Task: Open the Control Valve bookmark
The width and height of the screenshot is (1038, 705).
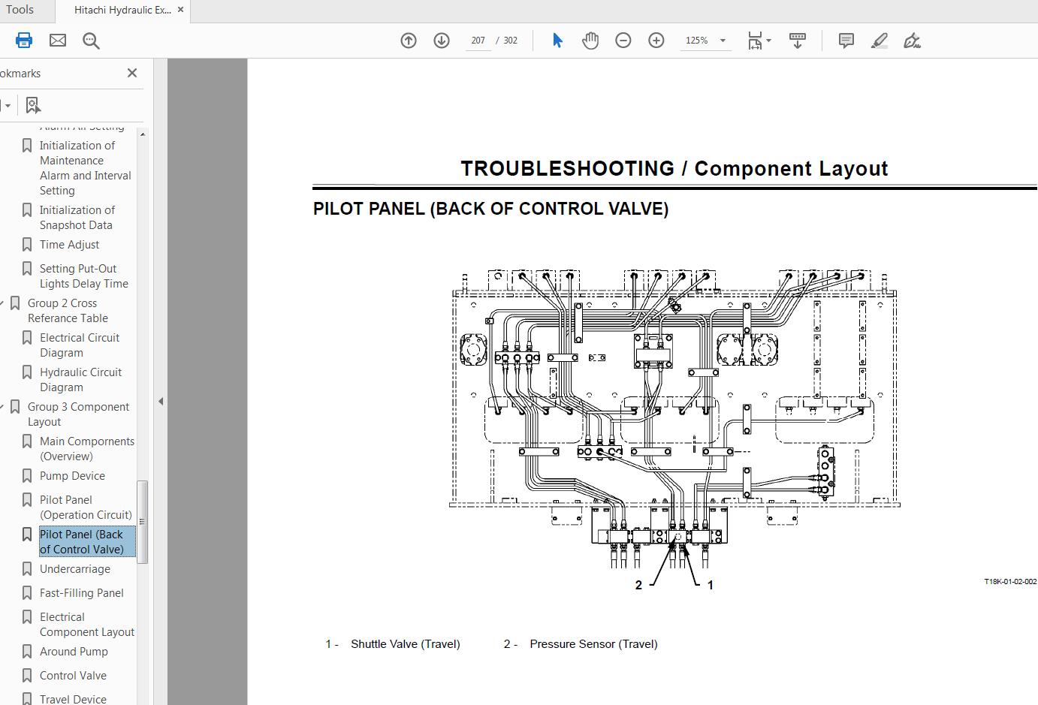Action: click(x=73, y=675)
